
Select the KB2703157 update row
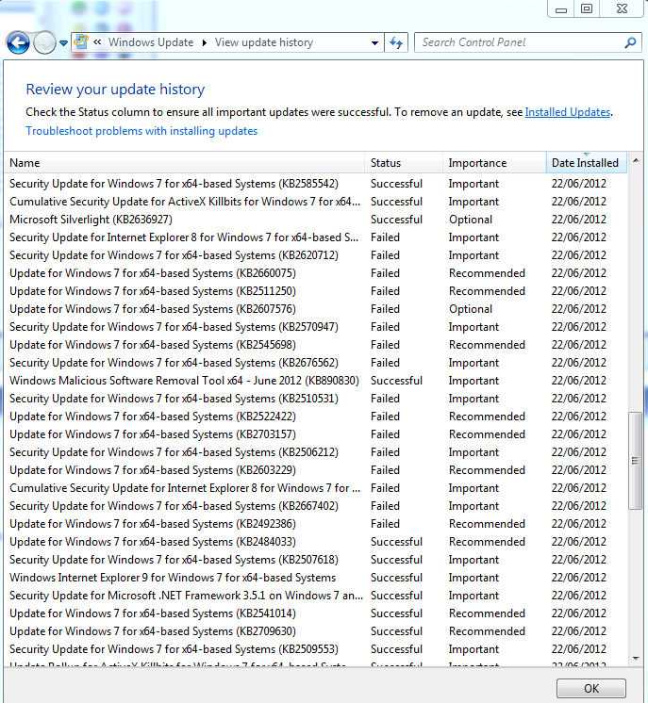click(315, 434)
